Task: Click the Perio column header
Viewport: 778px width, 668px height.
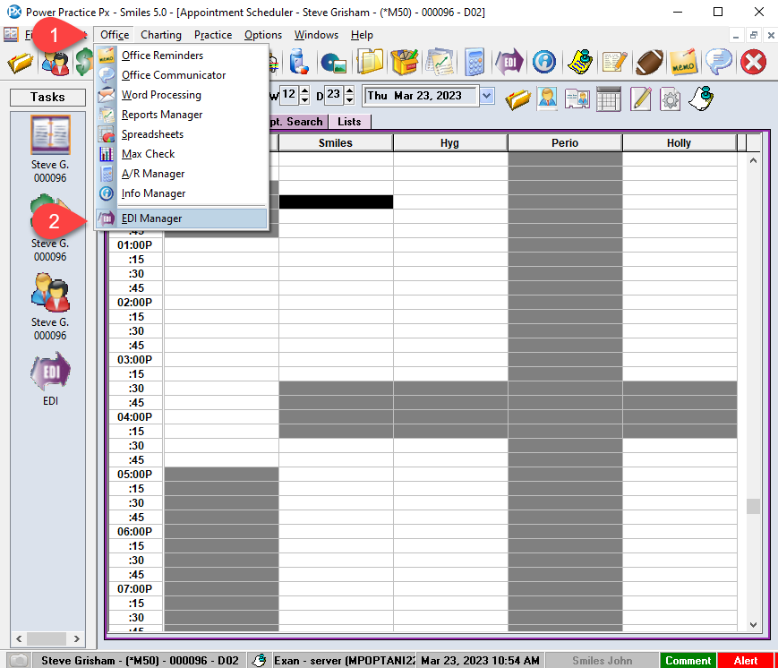Action: (565, 143)
